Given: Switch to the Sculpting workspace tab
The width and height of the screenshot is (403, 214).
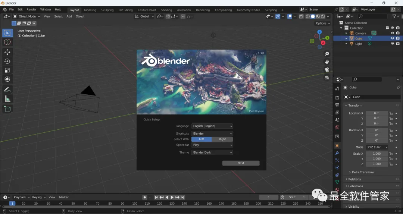Looking at the screenshot, I should pos(107,10).
